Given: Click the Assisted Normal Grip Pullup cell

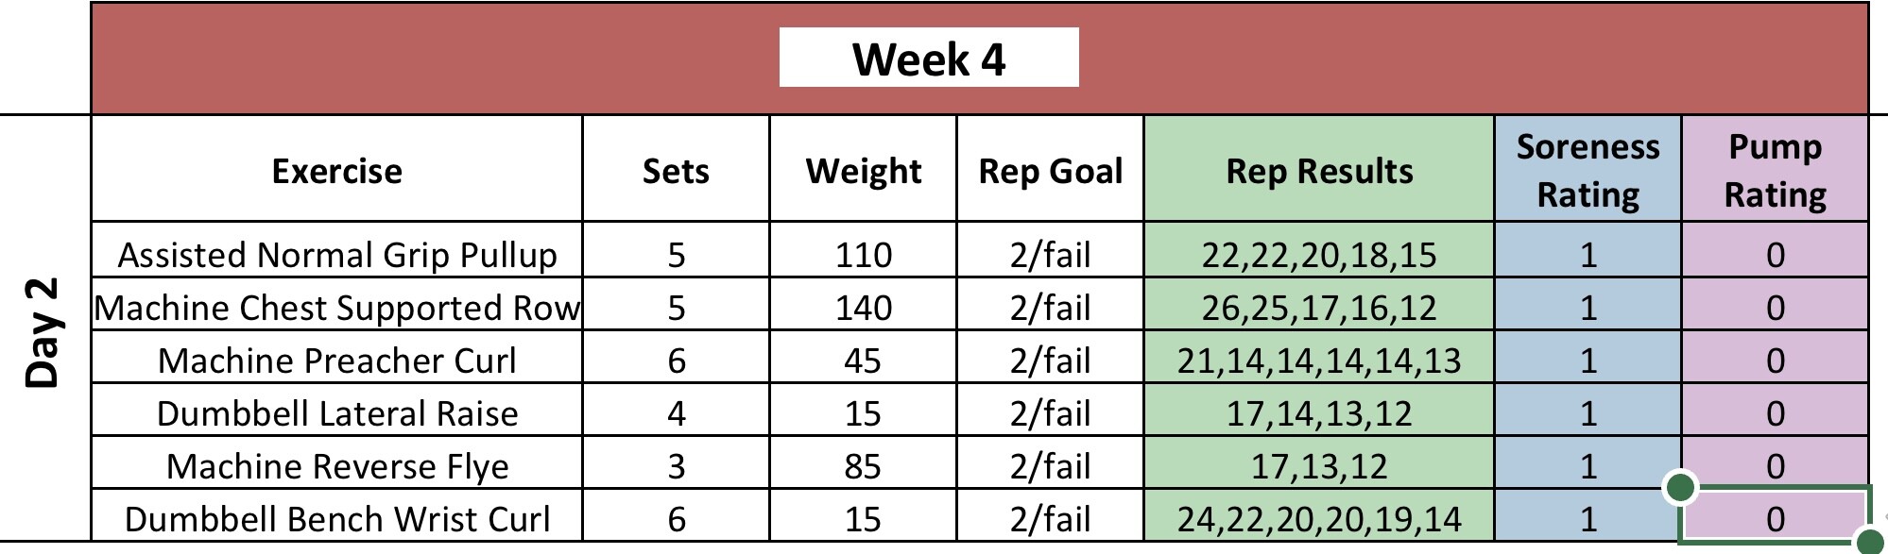Looking at the screenshot, I should click(336, 255).
